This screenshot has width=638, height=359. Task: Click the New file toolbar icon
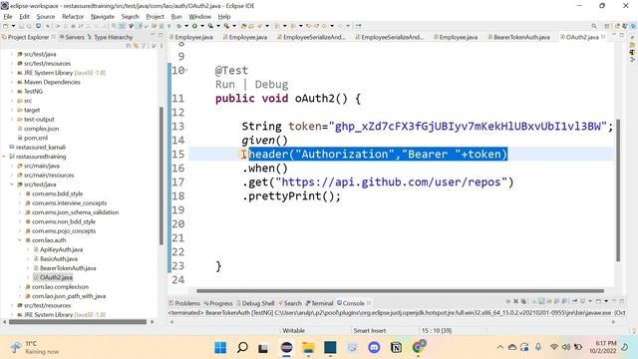[5, 26]
